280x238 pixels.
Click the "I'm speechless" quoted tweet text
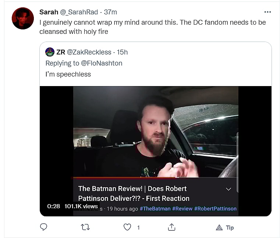pos(68,74)
